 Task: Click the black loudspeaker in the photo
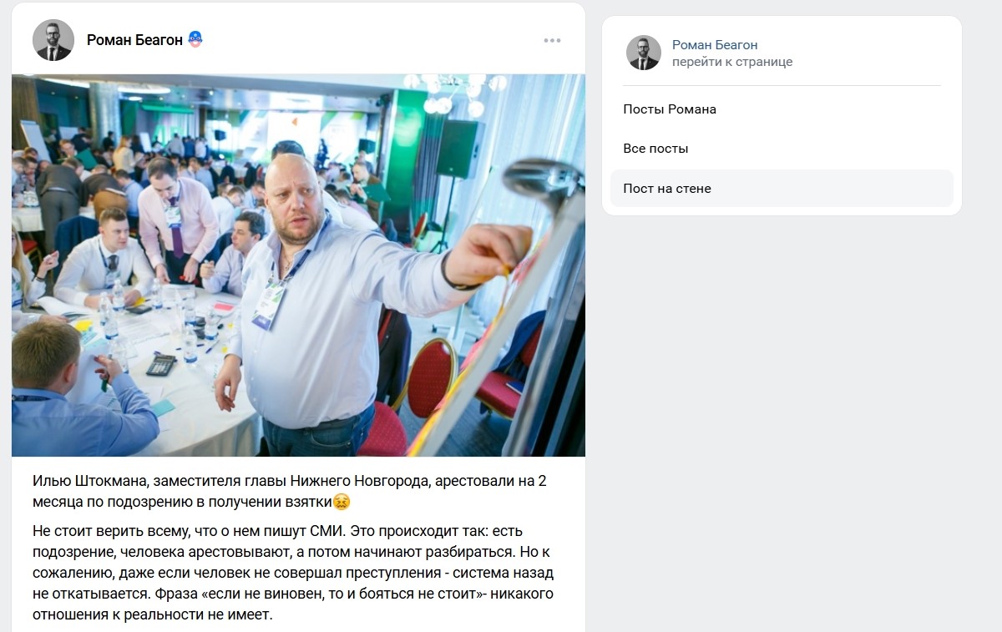pos(458,149)
